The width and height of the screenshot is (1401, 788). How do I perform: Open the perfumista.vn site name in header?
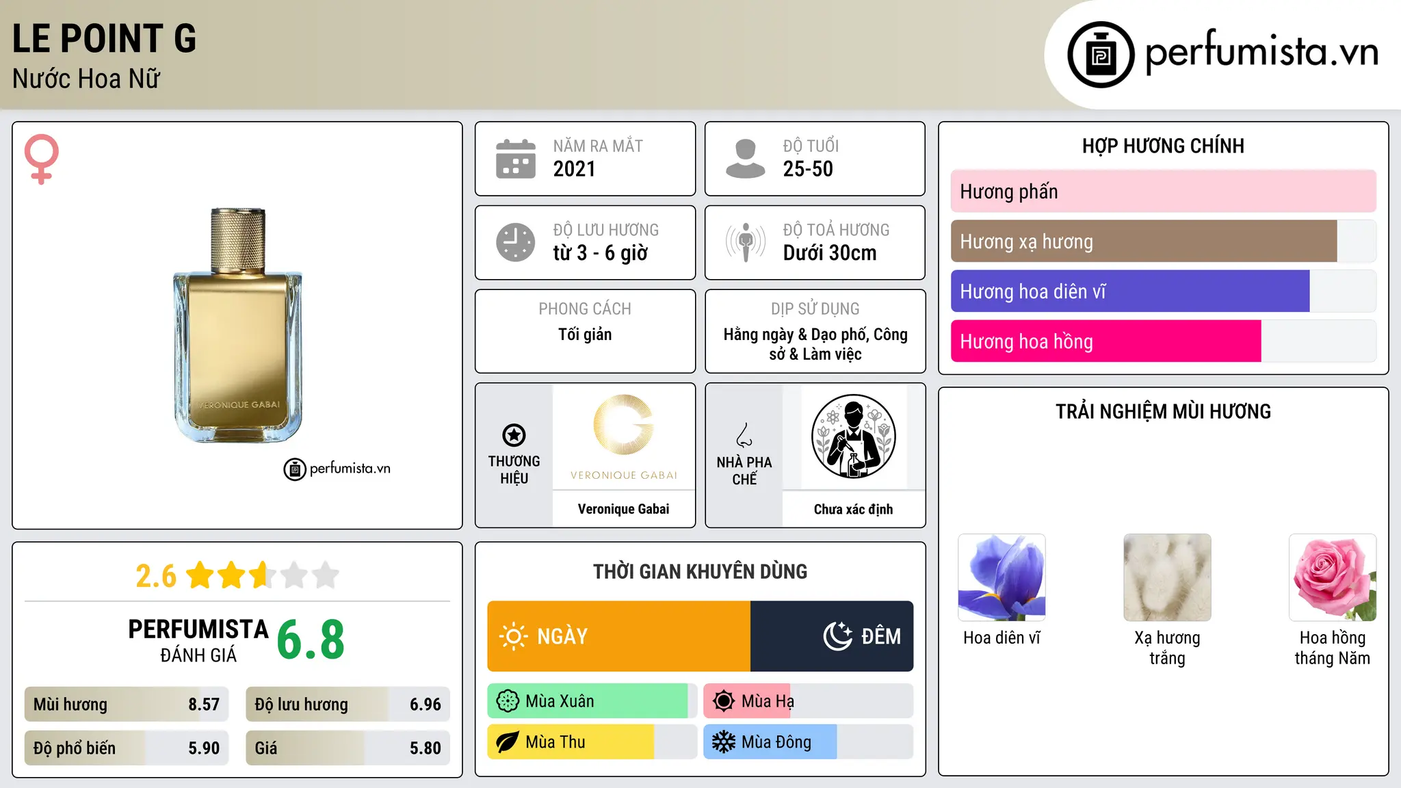click(1262, 52)
